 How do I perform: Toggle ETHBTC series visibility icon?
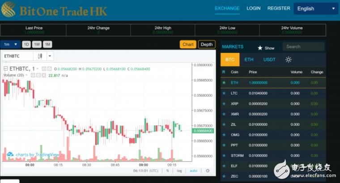coord(44,69)
